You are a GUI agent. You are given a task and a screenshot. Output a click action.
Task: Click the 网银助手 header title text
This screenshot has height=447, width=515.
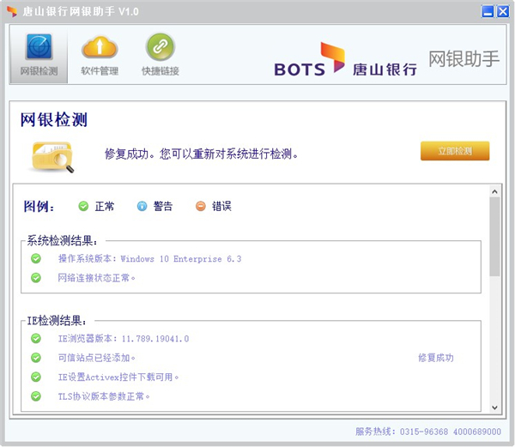pyautogui.click(x=464, y=58)
